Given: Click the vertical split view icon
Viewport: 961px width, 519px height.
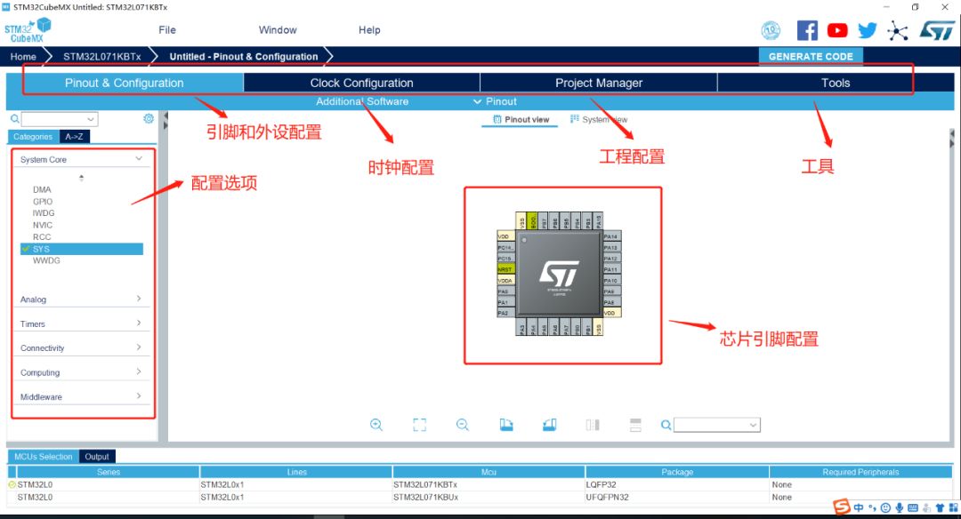Looking at the screenshot, I should click(x=593, y=425).
